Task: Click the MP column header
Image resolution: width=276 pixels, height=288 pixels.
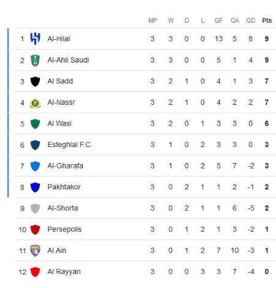Action: [x=153, y=20]
